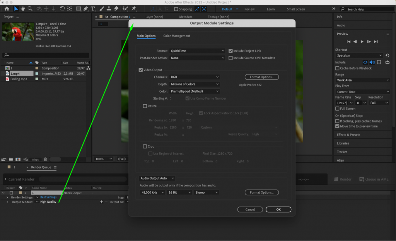Open the Depth dropdown showing Millions of Colors

coord(195,84)
